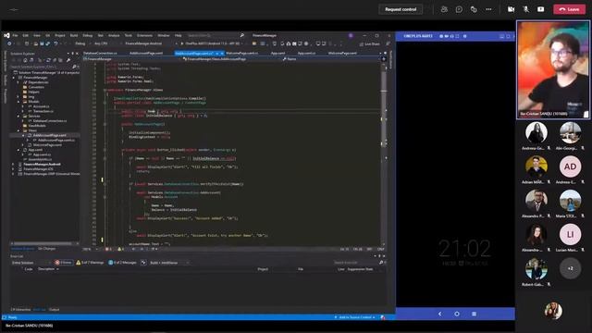This screenshot has height=333, width=592.
Task: Toggle the Messages filter in Error List
Action: pos(122,263)
